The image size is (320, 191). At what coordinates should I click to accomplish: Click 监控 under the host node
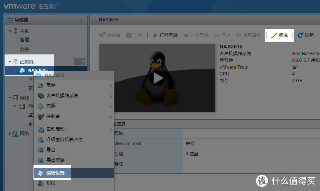pyautogui.click(x=24, y=49)
